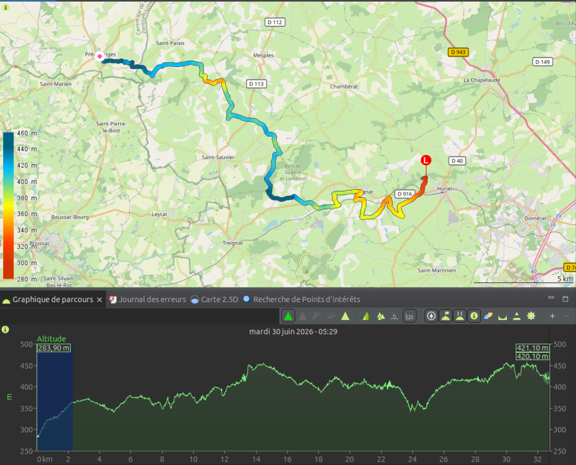Click the D 112 road label
This screenshot has width=576, height=465.
click(274, 22)
